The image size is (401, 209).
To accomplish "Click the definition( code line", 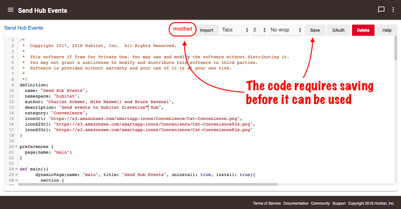I will (x=34, y=85).
